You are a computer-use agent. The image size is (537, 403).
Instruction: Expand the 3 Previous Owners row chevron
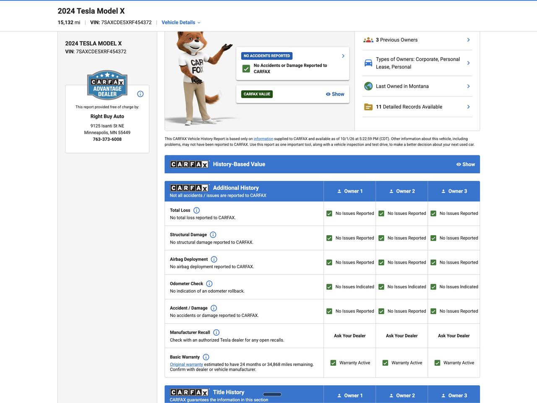pos(469,40)
